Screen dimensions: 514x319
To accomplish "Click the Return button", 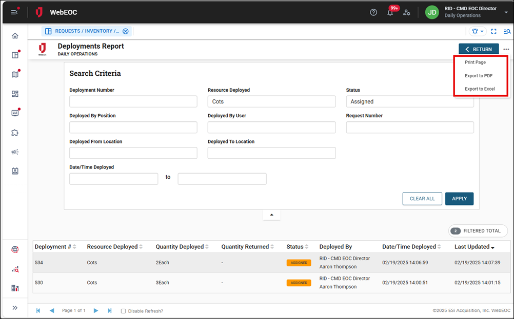I will pyautogui.click(x=479, y=49).
